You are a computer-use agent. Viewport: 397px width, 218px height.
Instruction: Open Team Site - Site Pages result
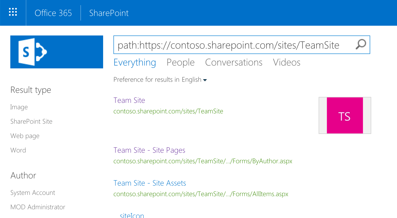pyautogui.click(x=149, y=150)
